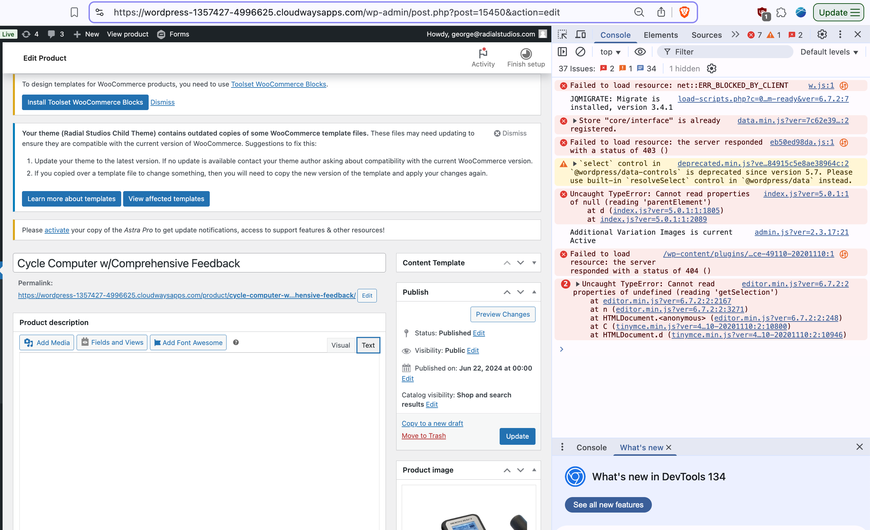Open the Sources tab in DevTools

tap(706, 35)
